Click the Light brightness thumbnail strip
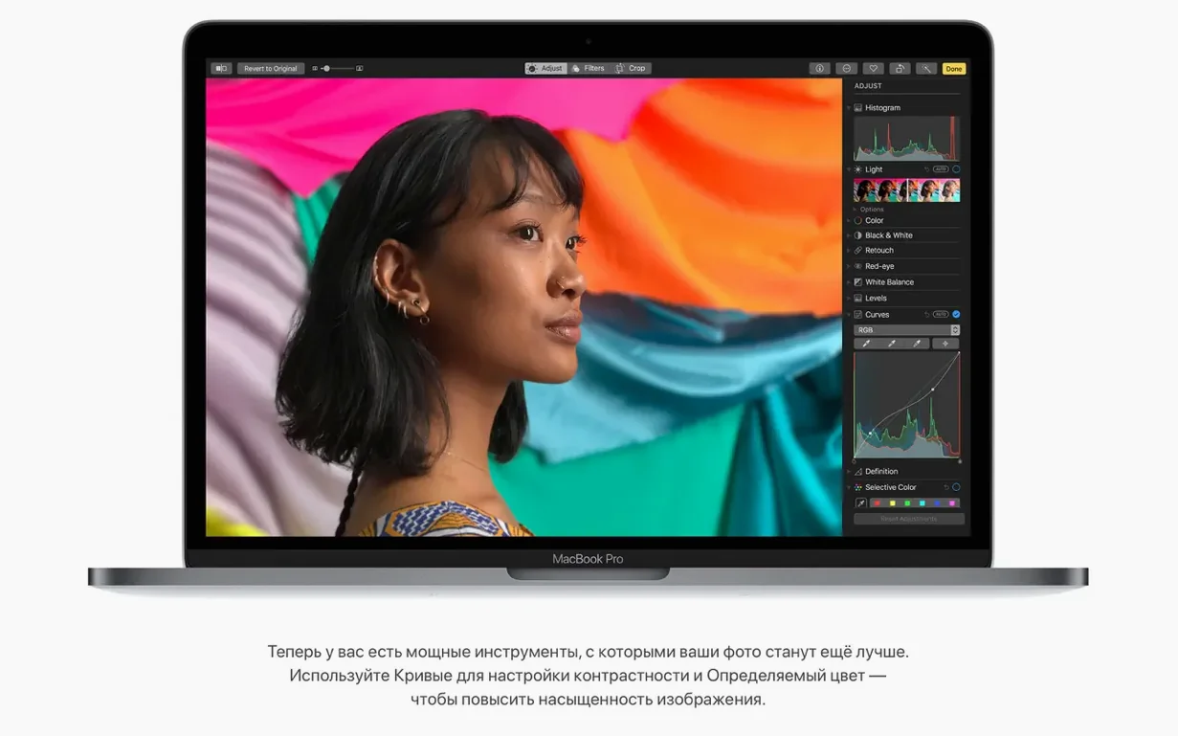1178x736 pixels. (907, 190)
